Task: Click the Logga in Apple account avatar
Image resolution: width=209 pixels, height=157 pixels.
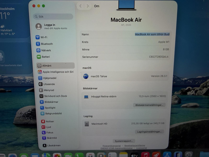Action: (x=38, y=26)
